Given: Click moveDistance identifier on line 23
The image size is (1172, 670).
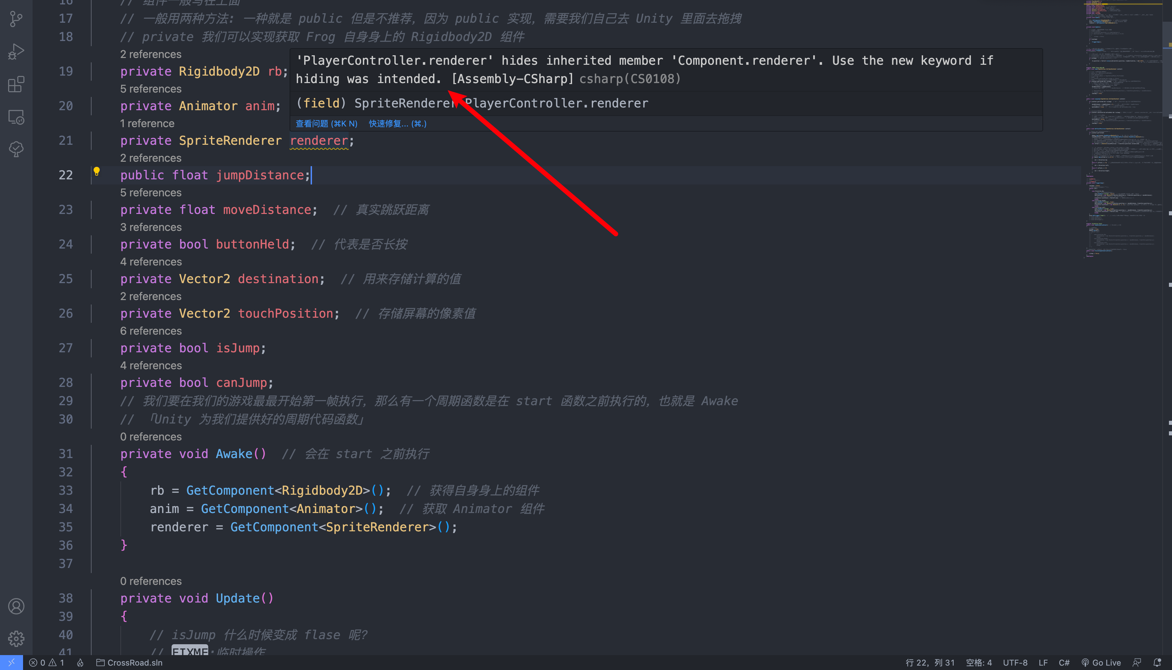Looking at the screenshot, I should click(267, 210).
